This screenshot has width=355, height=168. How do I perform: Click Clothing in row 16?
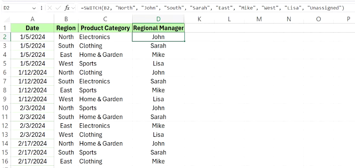click(x=91, y=161)
